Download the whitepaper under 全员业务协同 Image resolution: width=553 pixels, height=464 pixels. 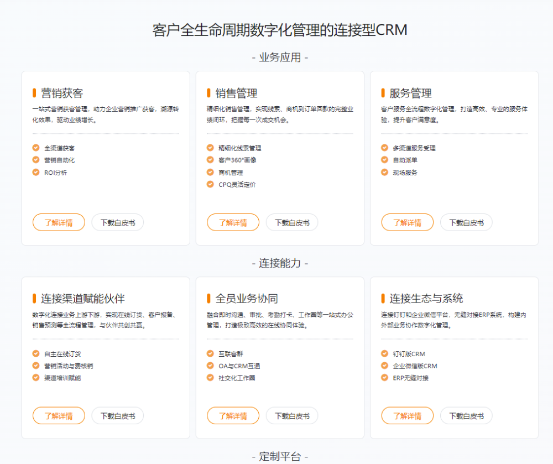pos(291,415)
